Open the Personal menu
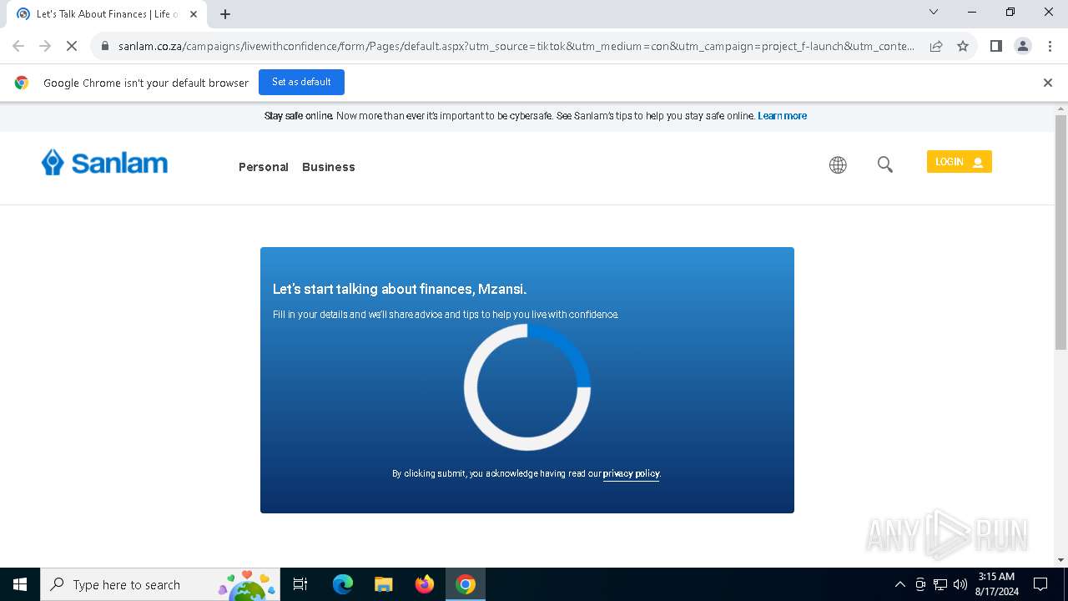This screenshot has height=601, width=1068. (x=264, y=167)
